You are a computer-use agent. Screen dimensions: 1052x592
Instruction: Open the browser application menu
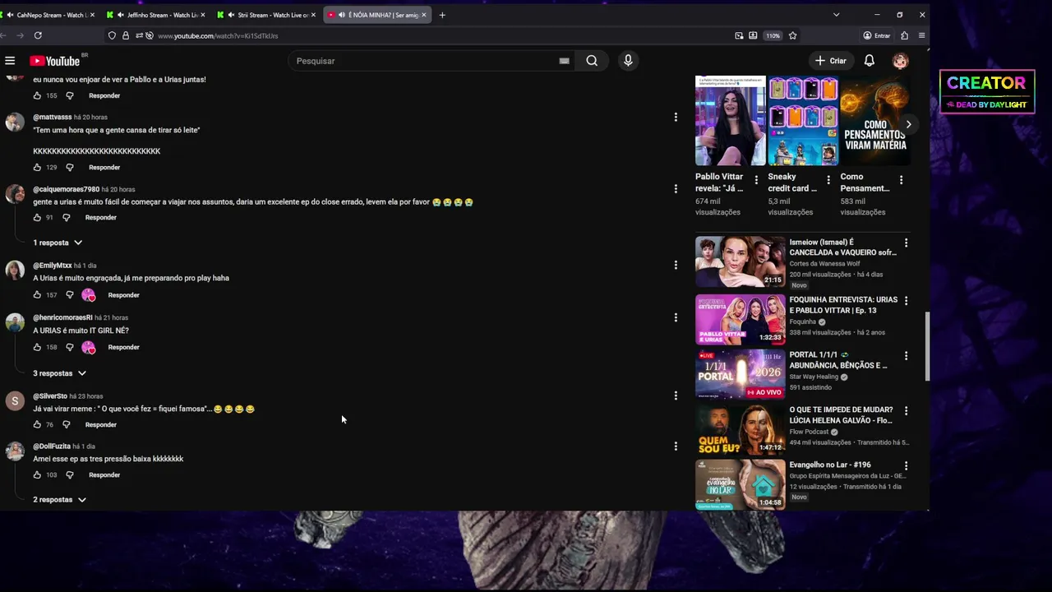(x=922, y=35)
